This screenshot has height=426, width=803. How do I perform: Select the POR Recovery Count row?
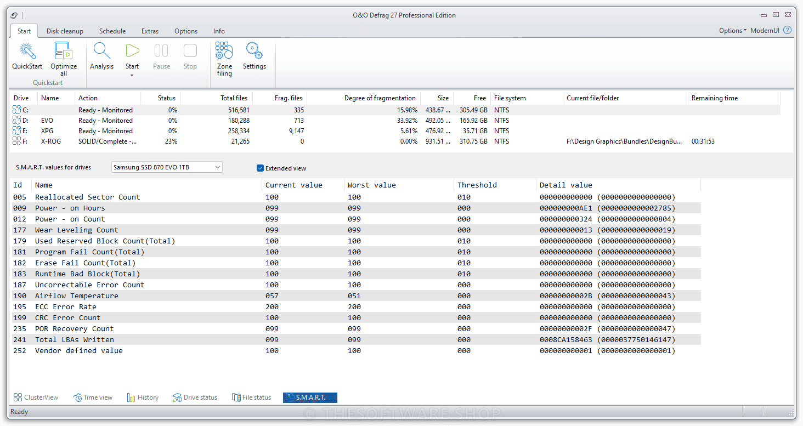(357, 328)
